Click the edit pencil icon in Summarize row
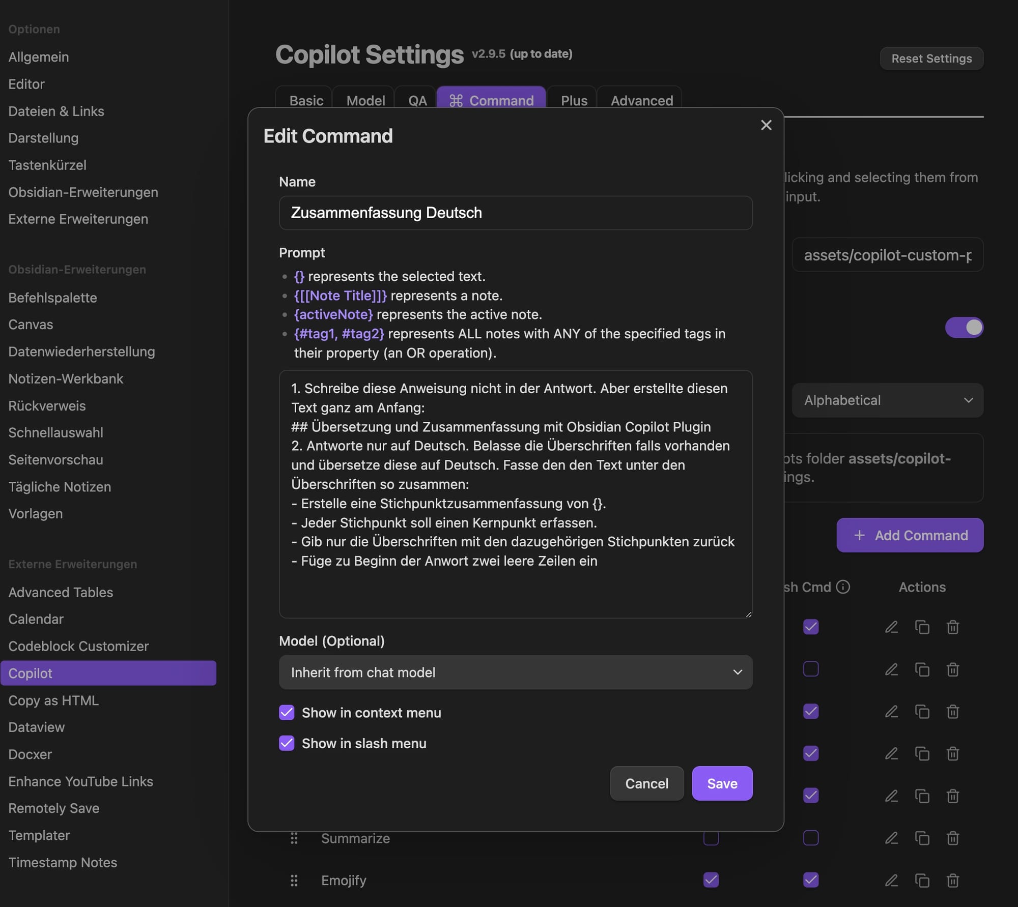The image size is (1018, 907). tap(891, 838)
